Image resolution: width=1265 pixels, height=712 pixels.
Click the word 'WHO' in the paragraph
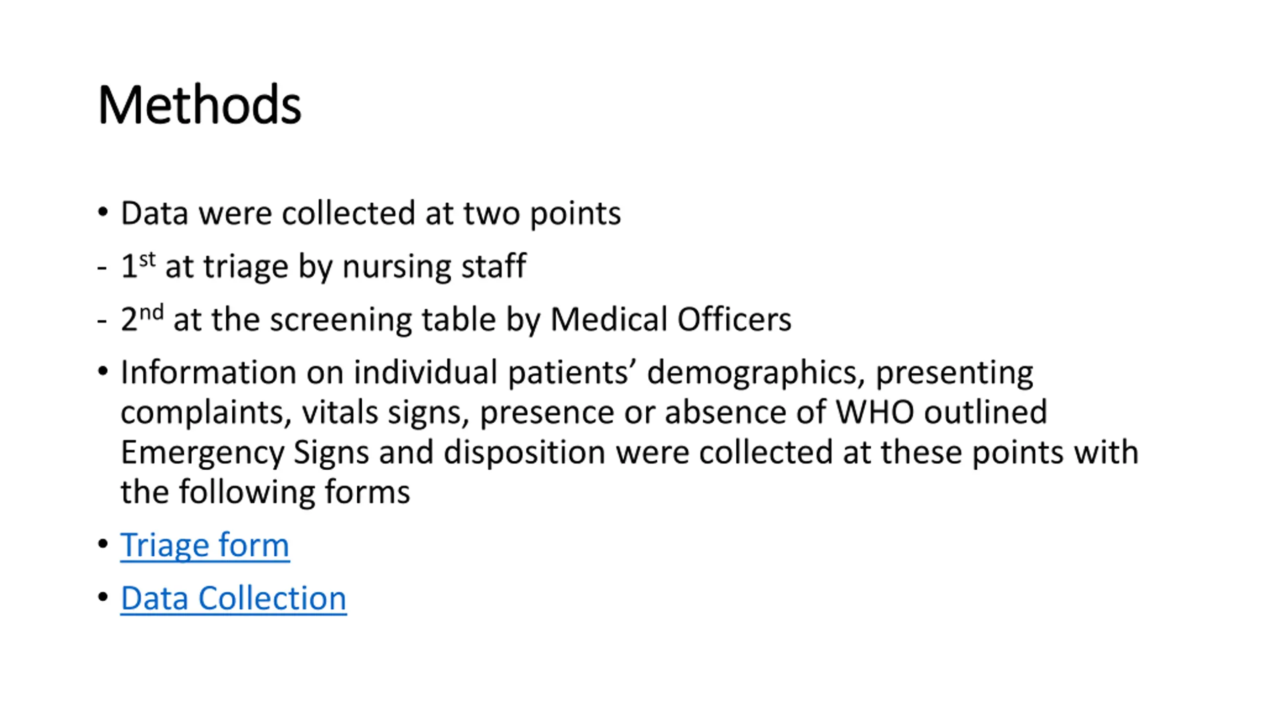coord(875,411)
